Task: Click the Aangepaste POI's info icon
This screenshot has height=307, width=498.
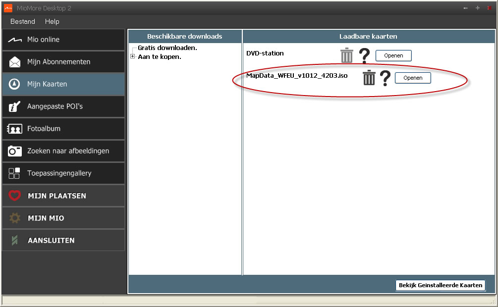Action: pyautogui.click(x=14, y=106)
